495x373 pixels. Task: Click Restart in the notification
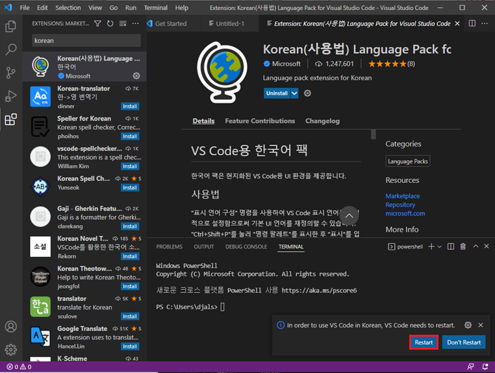424,342
